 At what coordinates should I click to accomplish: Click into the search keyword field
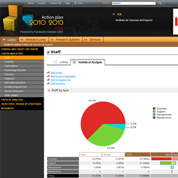(x=134, y=3)
